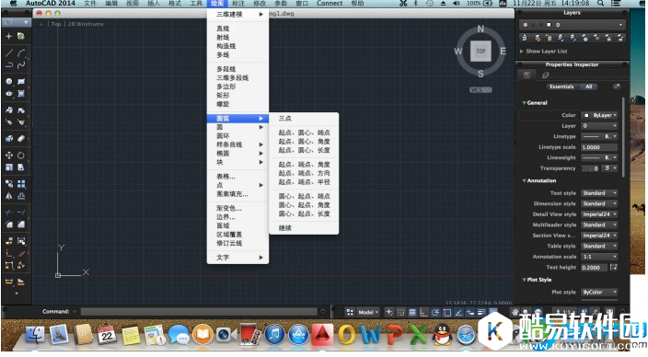Select the Arc tool in the tool palette
This screenshot has height=357, width=648.
pyautogui.click(x=21, y=52)
